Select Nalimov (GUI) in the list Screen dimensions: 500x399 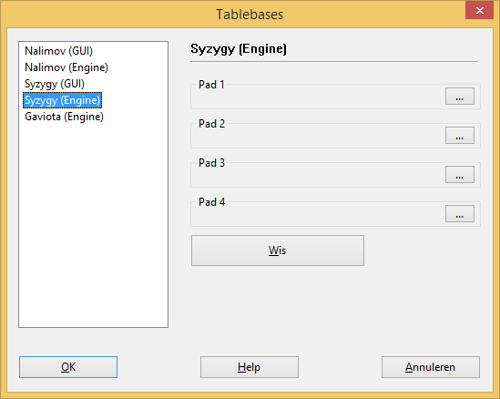pos(58,51)
